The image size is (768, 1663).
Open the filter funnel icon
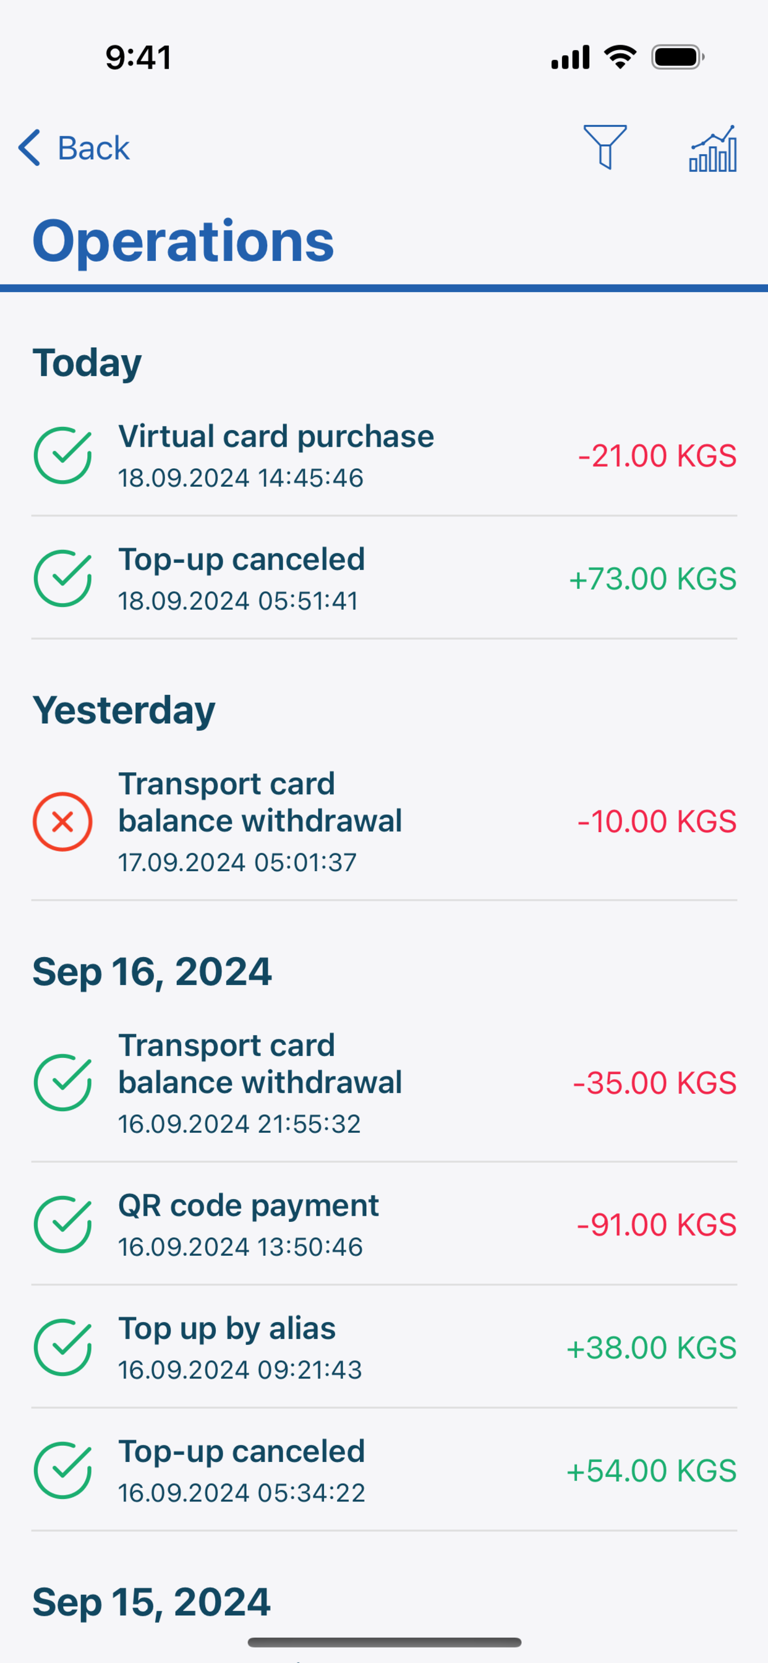605,147
